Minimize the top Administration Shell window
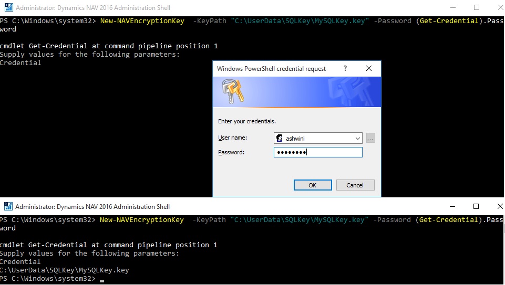The height and width of the screenshot is (285, 505). 453,7
